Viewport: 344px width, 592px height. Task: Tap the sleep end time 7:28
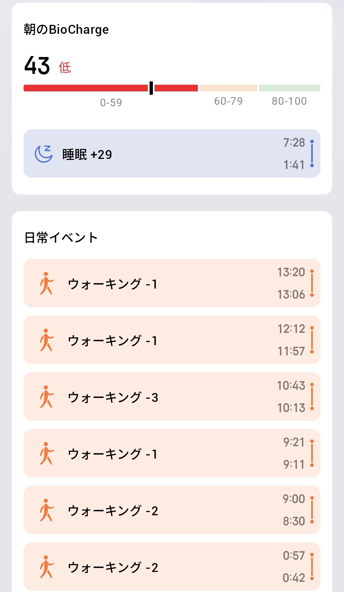[294, 142]
